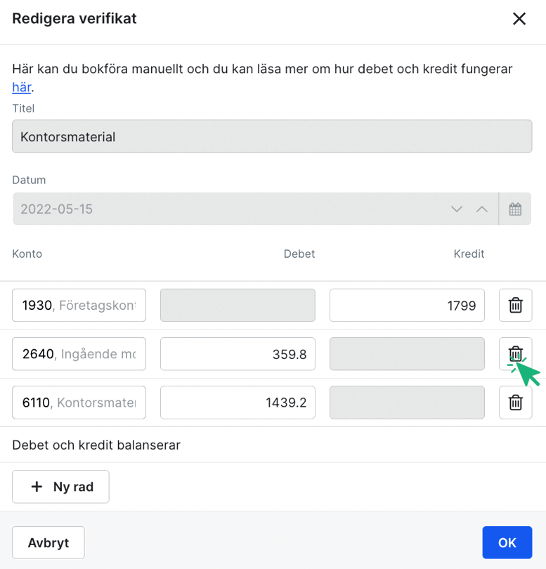This screenshot has width=546, height=569.
Task: Close the Redigera verifikat dialog
Action: coord(519,19)
